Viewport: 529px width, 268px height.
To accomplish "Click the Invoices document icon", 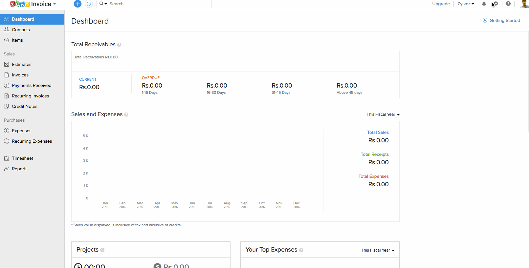I will click(x=7, y=75).
